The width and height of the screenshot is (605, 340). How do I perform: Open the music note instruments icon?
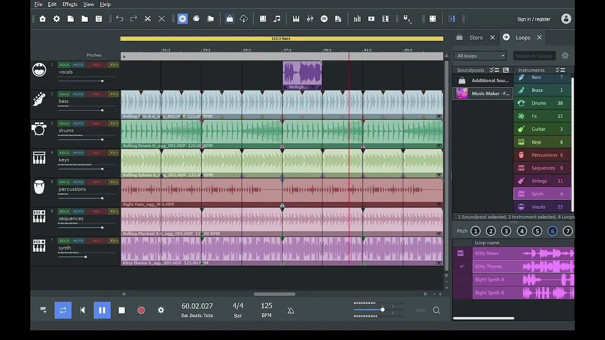[x=277, y=19]
